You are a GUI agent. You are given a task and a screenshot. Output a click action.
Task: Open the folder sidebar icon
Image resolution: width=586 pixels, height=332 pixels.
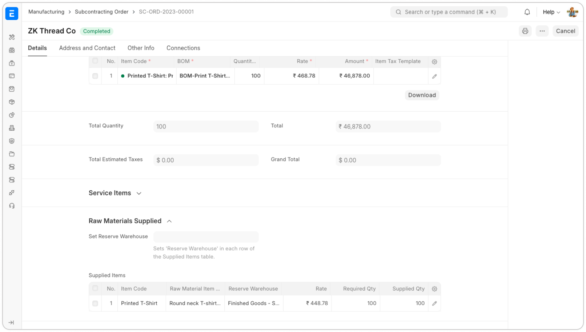coord(12,154)
